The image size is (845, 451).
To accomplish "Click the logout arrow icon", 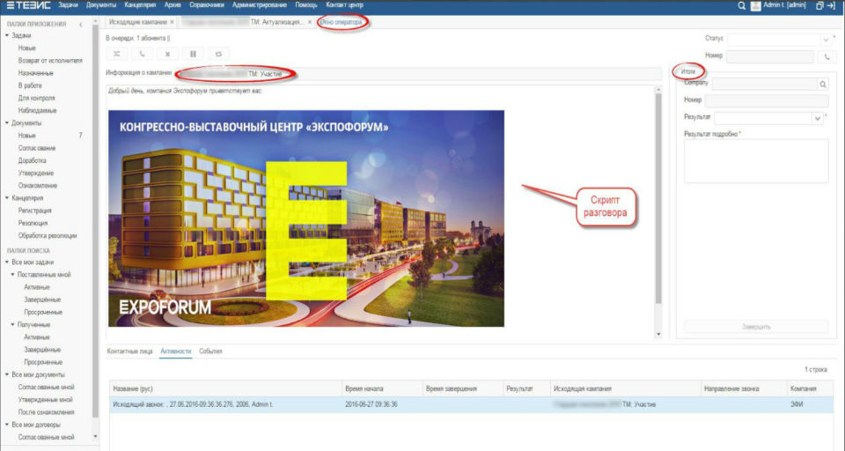I will [x=831, y=5].
